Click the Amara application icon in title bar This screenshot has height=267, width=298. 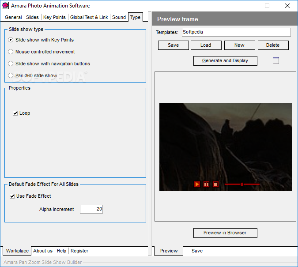point(5,5)
